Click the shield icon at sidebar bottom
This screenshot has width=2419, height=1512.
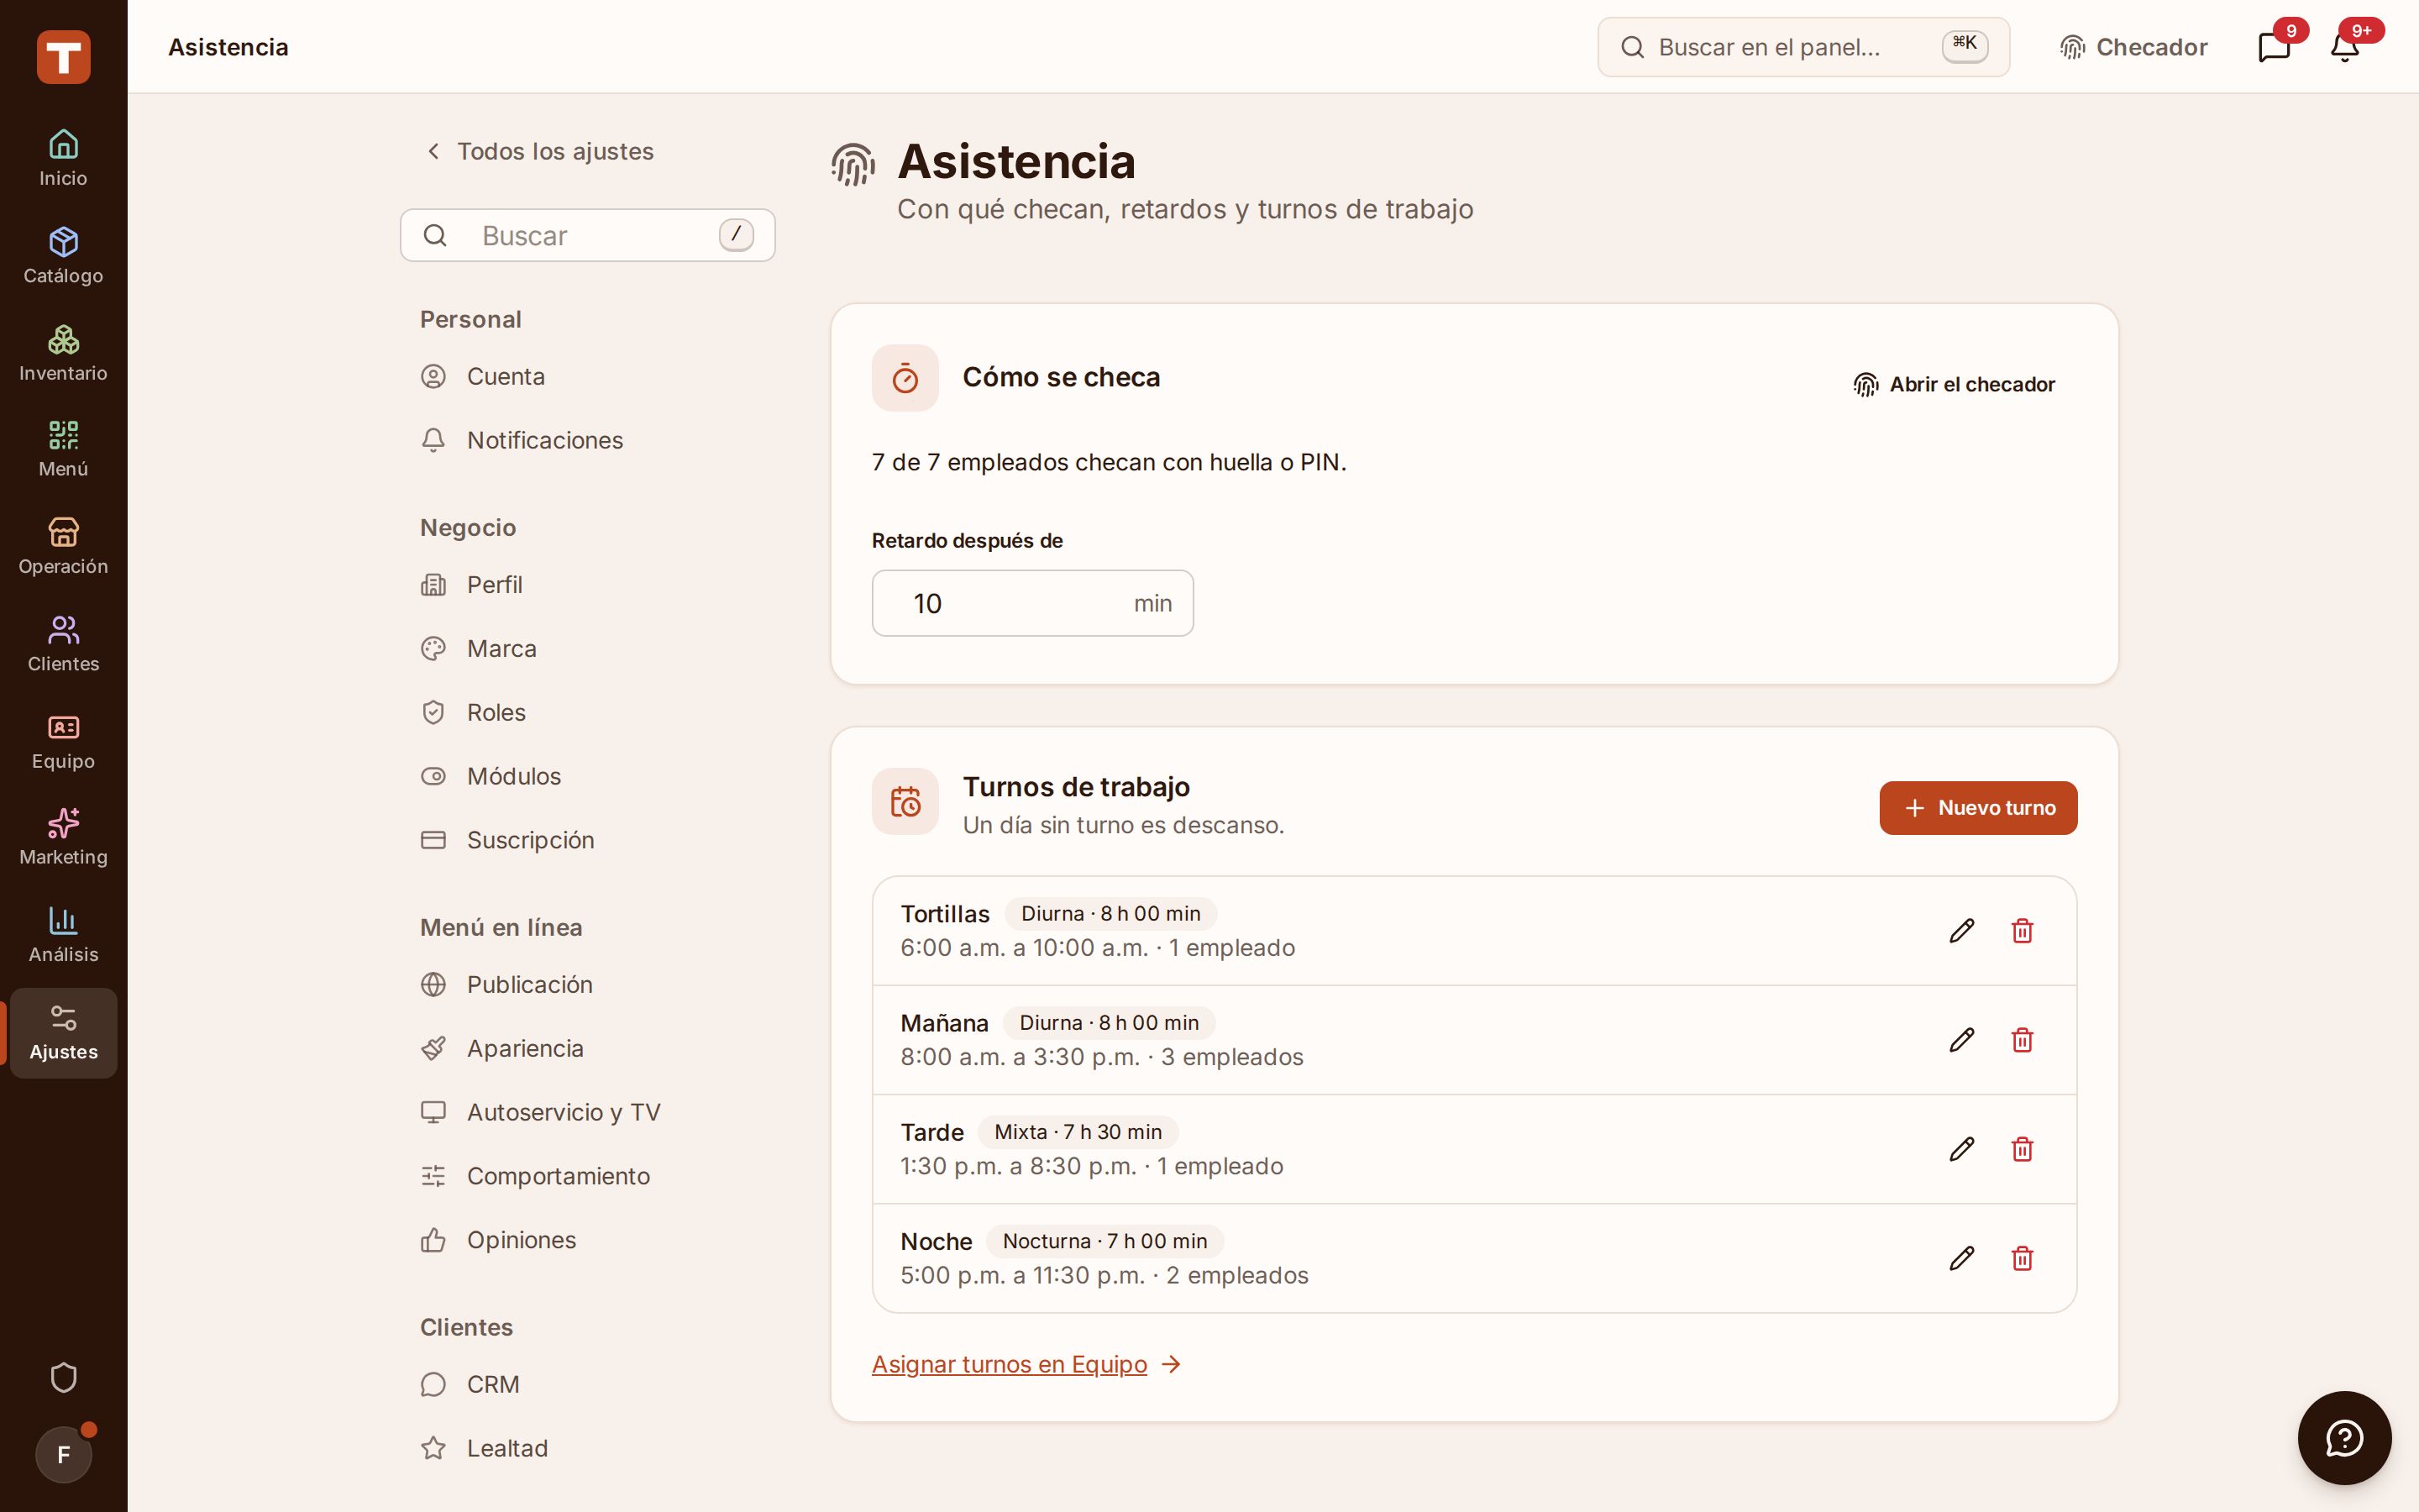click(63, 1378)
